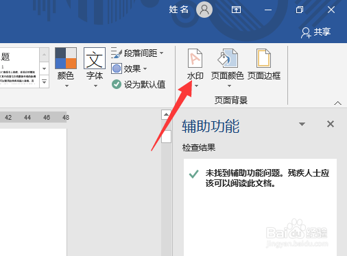Click the 页面背景 group label

[x=231, y=100]
